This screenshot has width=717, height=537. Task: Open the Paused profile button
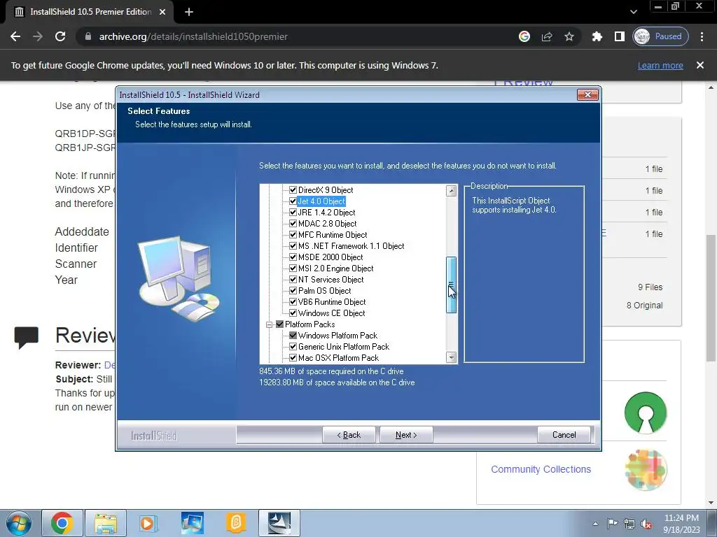tap(660, 36)
